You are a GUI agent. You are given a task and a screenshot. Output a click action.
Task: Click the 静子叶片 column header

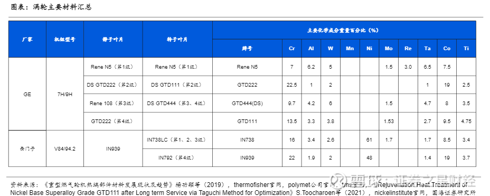(x=113, y=40)
